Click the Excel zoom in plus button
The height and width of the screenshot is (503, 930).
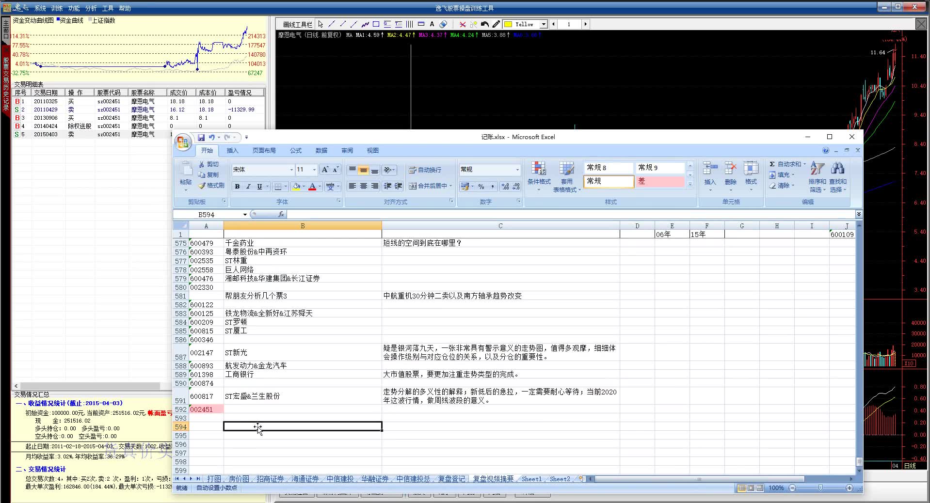(849, 488)
